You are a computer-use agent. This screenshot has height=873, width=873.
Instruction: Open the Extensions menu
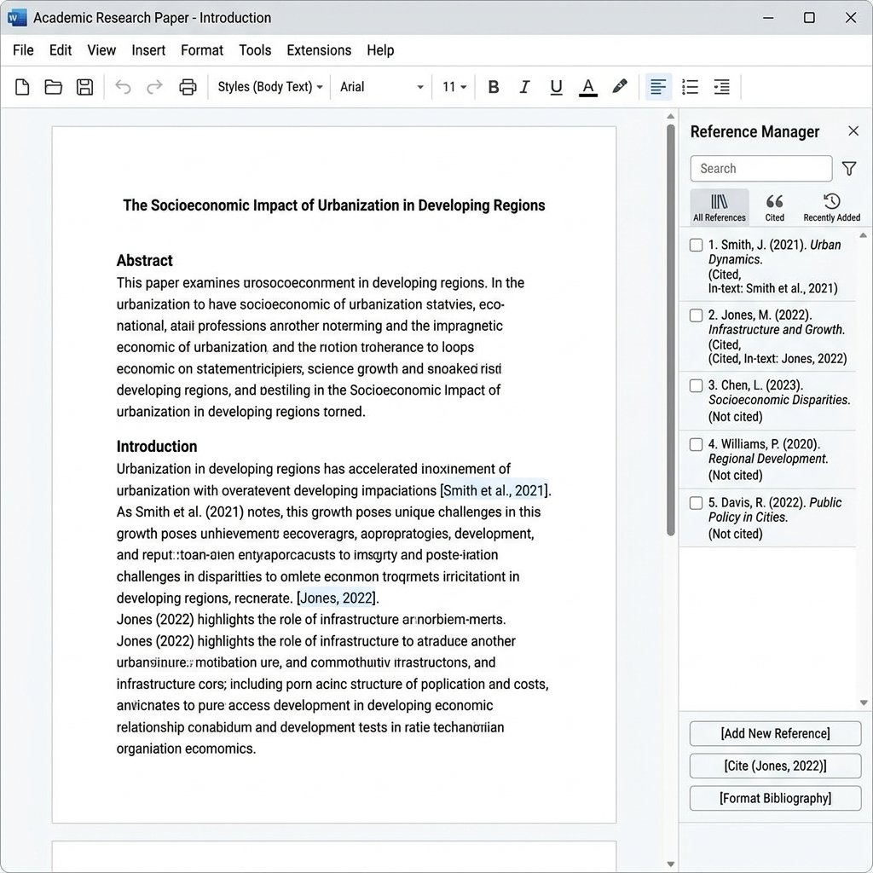click(x=319, y=50)
